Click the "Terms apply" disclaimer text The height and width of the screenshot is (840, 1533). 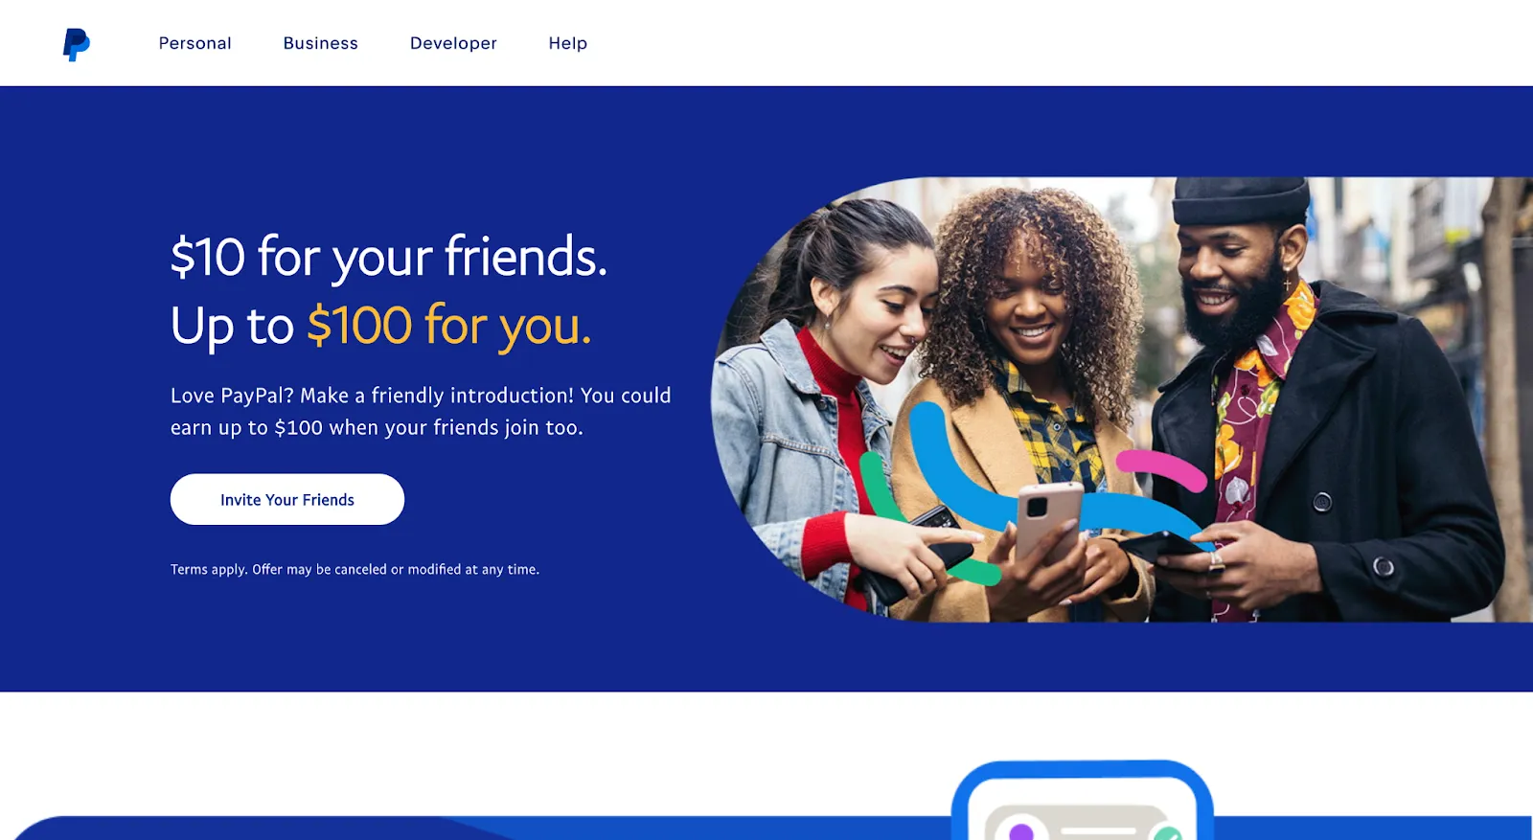355,569
